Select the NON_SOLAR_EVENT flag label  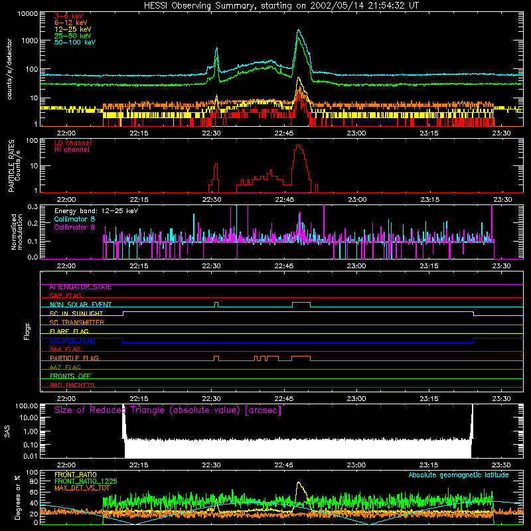coord(80,305)
